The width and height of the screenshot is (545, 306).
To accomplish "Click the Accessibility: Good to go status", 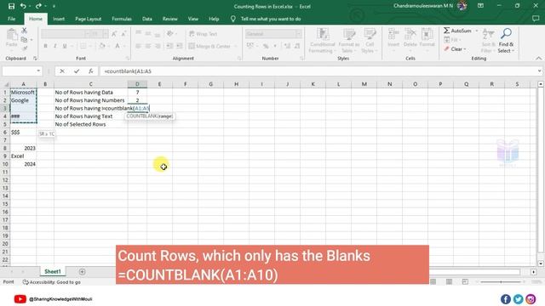I will (x=52, y=282).
